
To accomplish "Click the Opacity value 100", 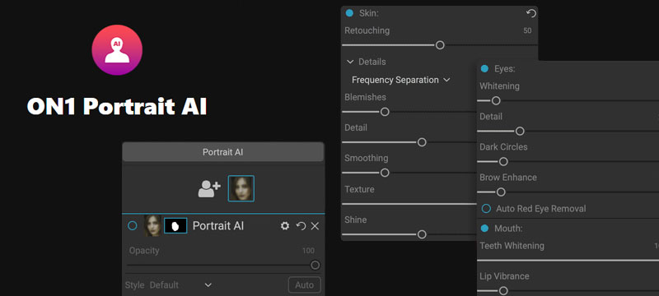I will click(x=308, y=251).
